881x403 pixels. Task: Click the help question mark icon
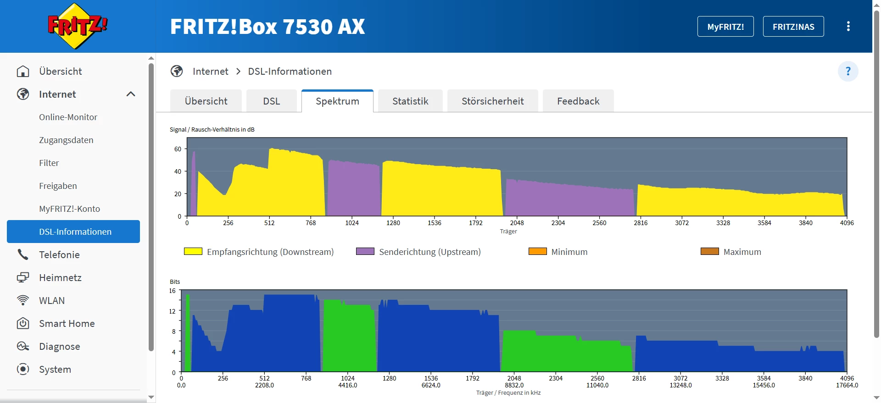[848, 72]
